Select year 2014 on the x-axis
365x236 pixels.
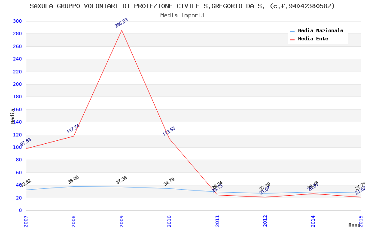[x=313, y=221]
